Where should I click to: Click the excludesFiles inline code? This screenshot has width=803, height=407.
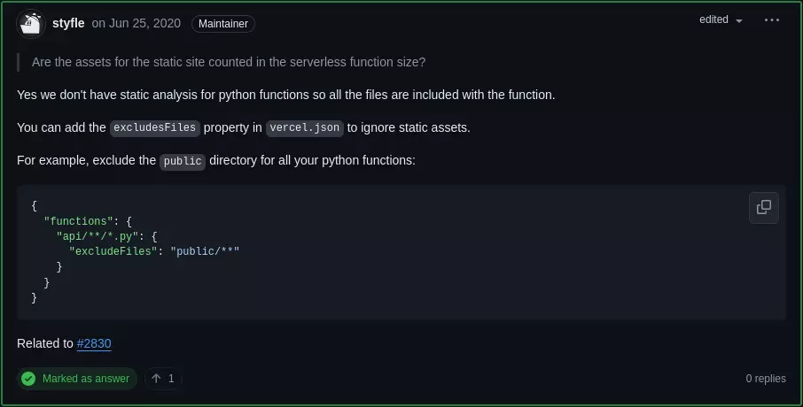pyautogui.click(x=155, y=128)
